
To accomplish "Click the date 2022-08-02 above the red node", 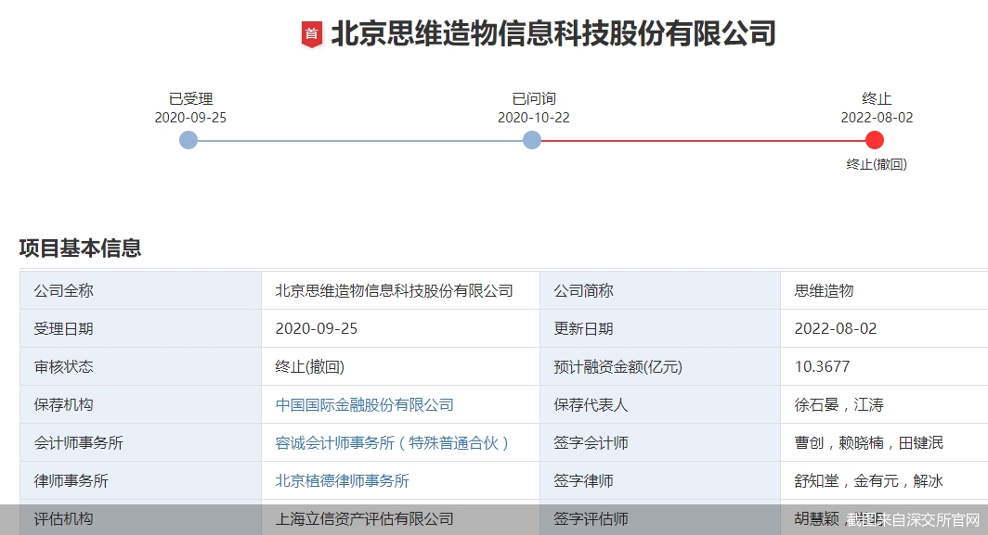I will (x=877, y=118).
